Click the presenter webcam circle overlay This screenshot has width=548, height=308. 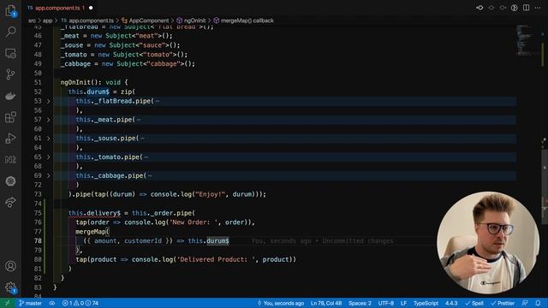(488, 243)
